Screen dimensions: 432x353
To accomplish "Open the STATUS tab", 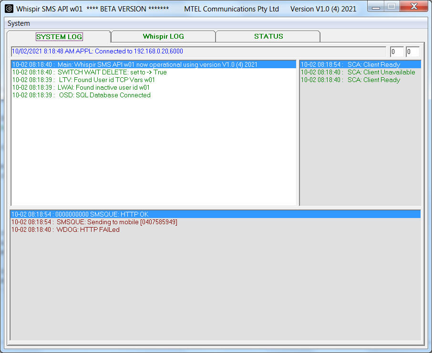I will (268, 36).
